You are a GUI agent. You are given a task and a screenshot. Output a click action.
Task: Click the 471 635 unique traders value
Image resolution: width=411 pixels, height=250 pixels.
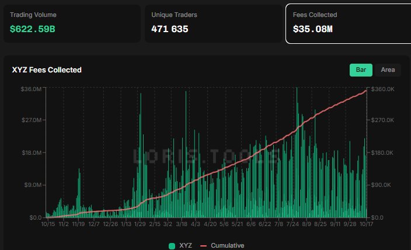[169, 29]
